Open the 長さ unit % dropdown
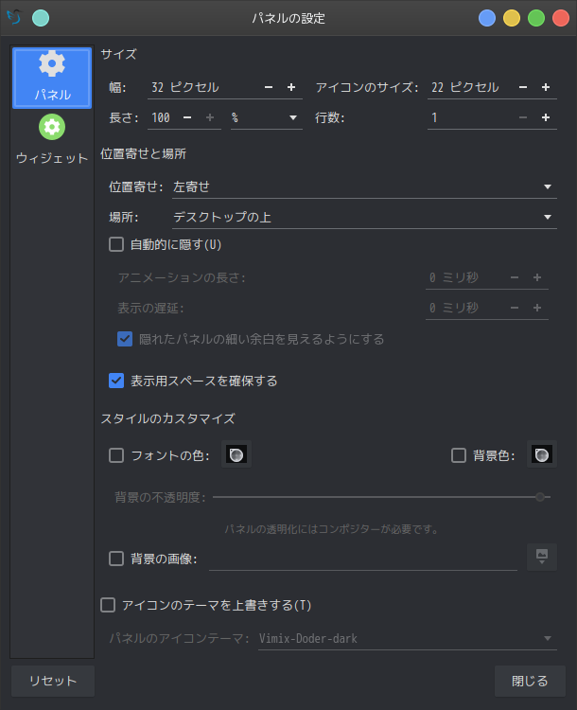Viewport: 577px width, 710px height. click(267, 117)
